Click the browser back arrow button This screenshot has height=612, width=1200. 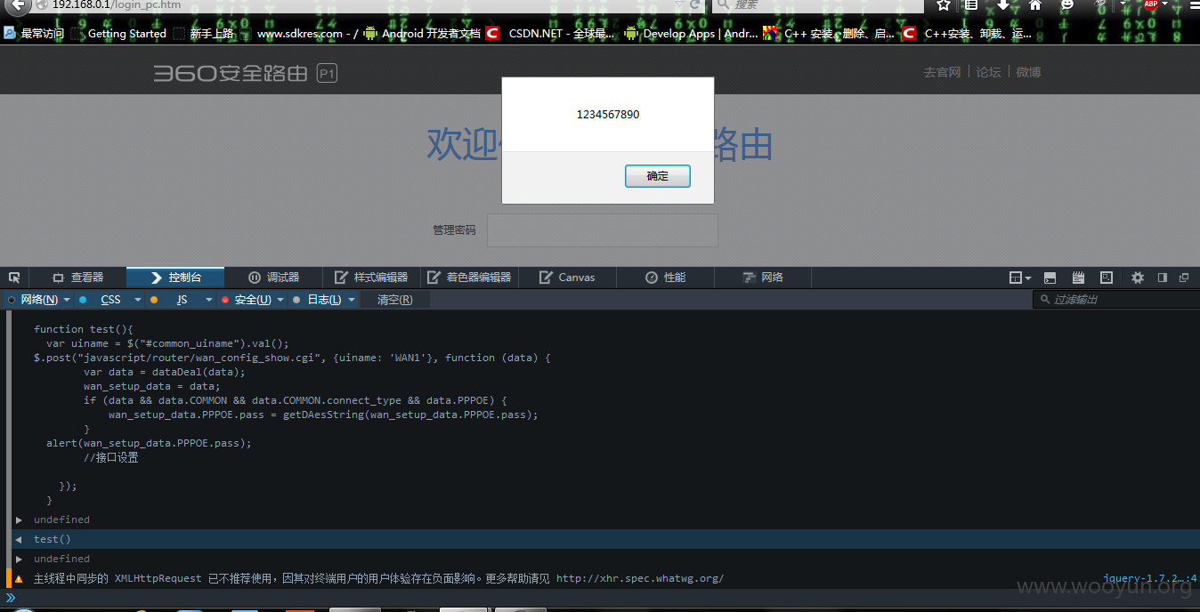(x=18, y=4)
